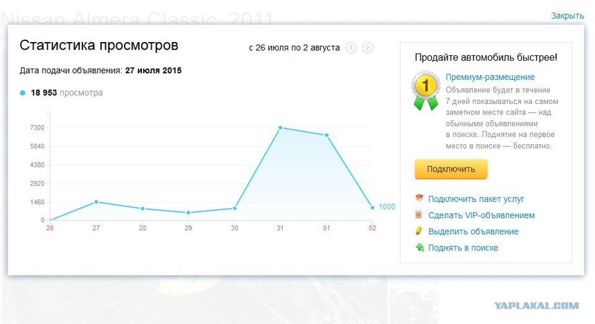Open Выделить объявление link
The image size is (595, 324).
click(x=473, y=232)
